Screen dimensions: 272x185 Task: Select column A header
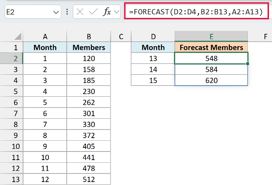click(x=45, y=36)
